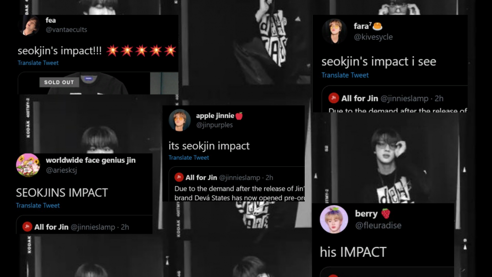
Task: Visit the @fleuradise handle
Action: pyautogui.click(x=378, y=225)
